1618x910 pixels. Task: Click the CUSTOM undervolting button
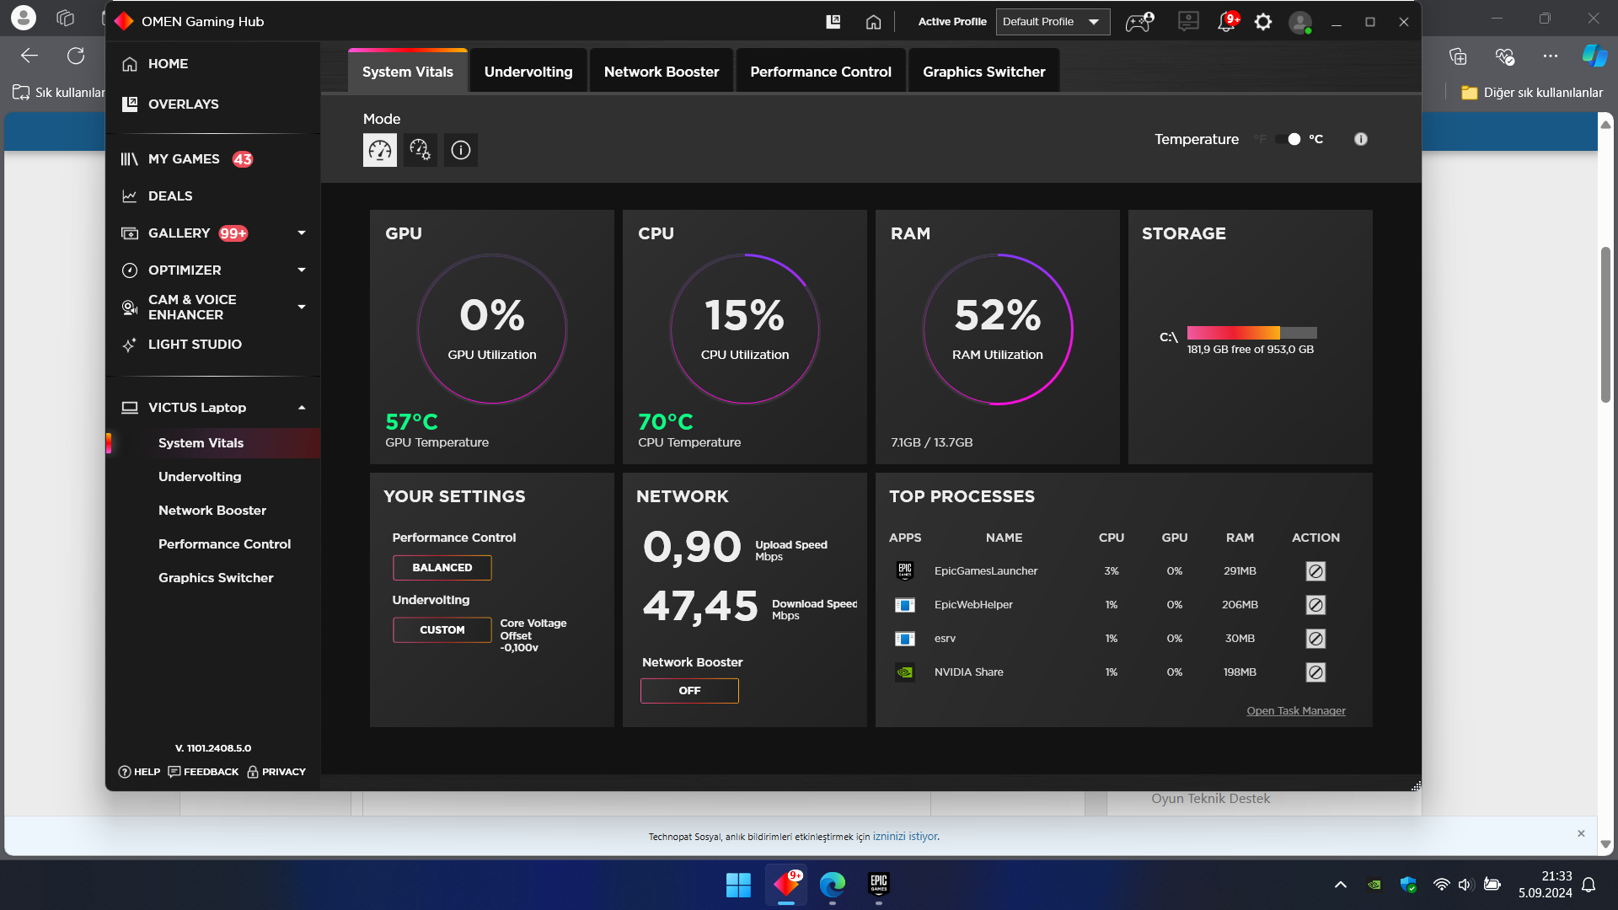(x=442, y=630)
